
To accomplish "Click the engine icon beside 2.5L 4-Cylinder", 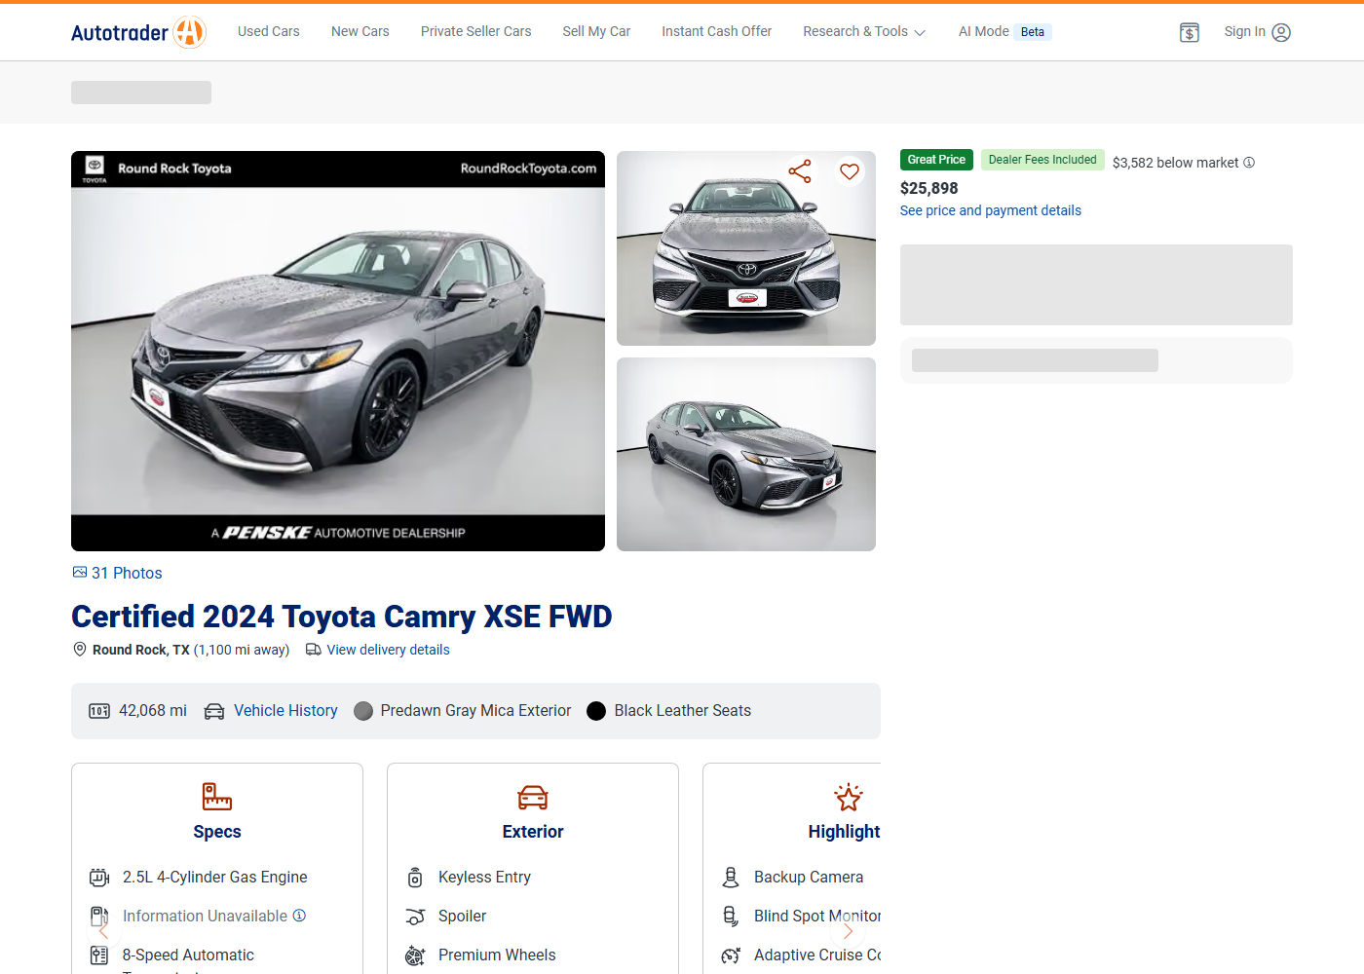I will coord(99,878).
